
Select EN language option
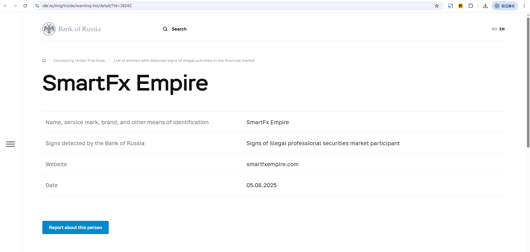click(502, 29)
